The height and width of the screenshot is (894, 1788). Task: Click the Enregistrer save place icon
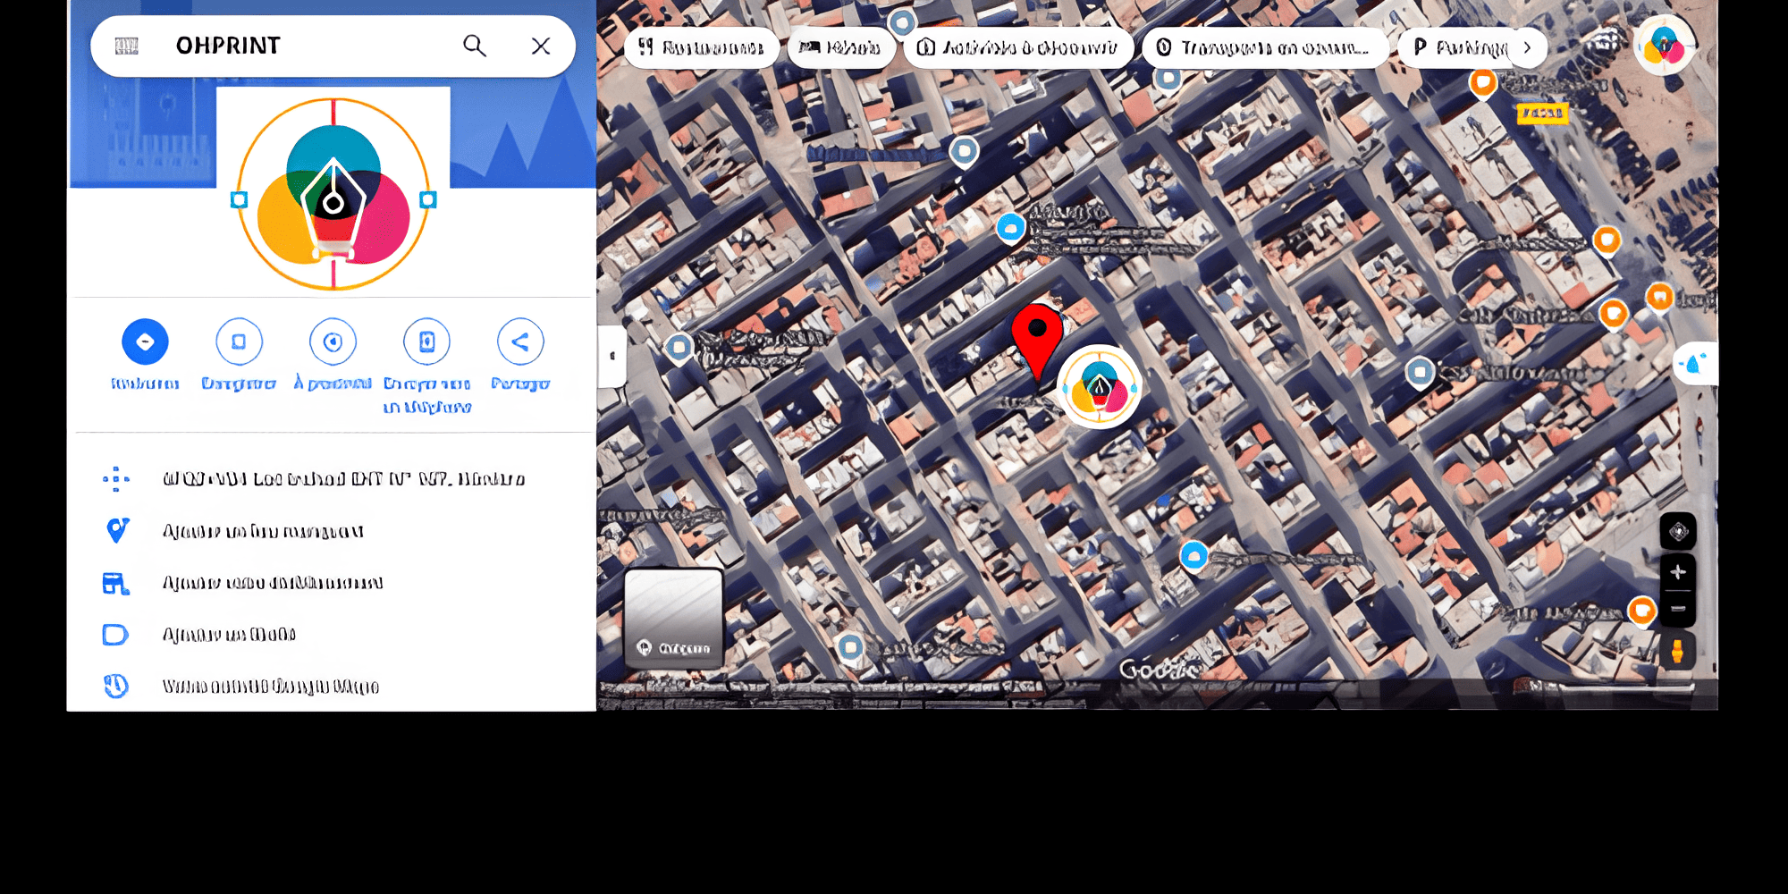pos(239,342)
